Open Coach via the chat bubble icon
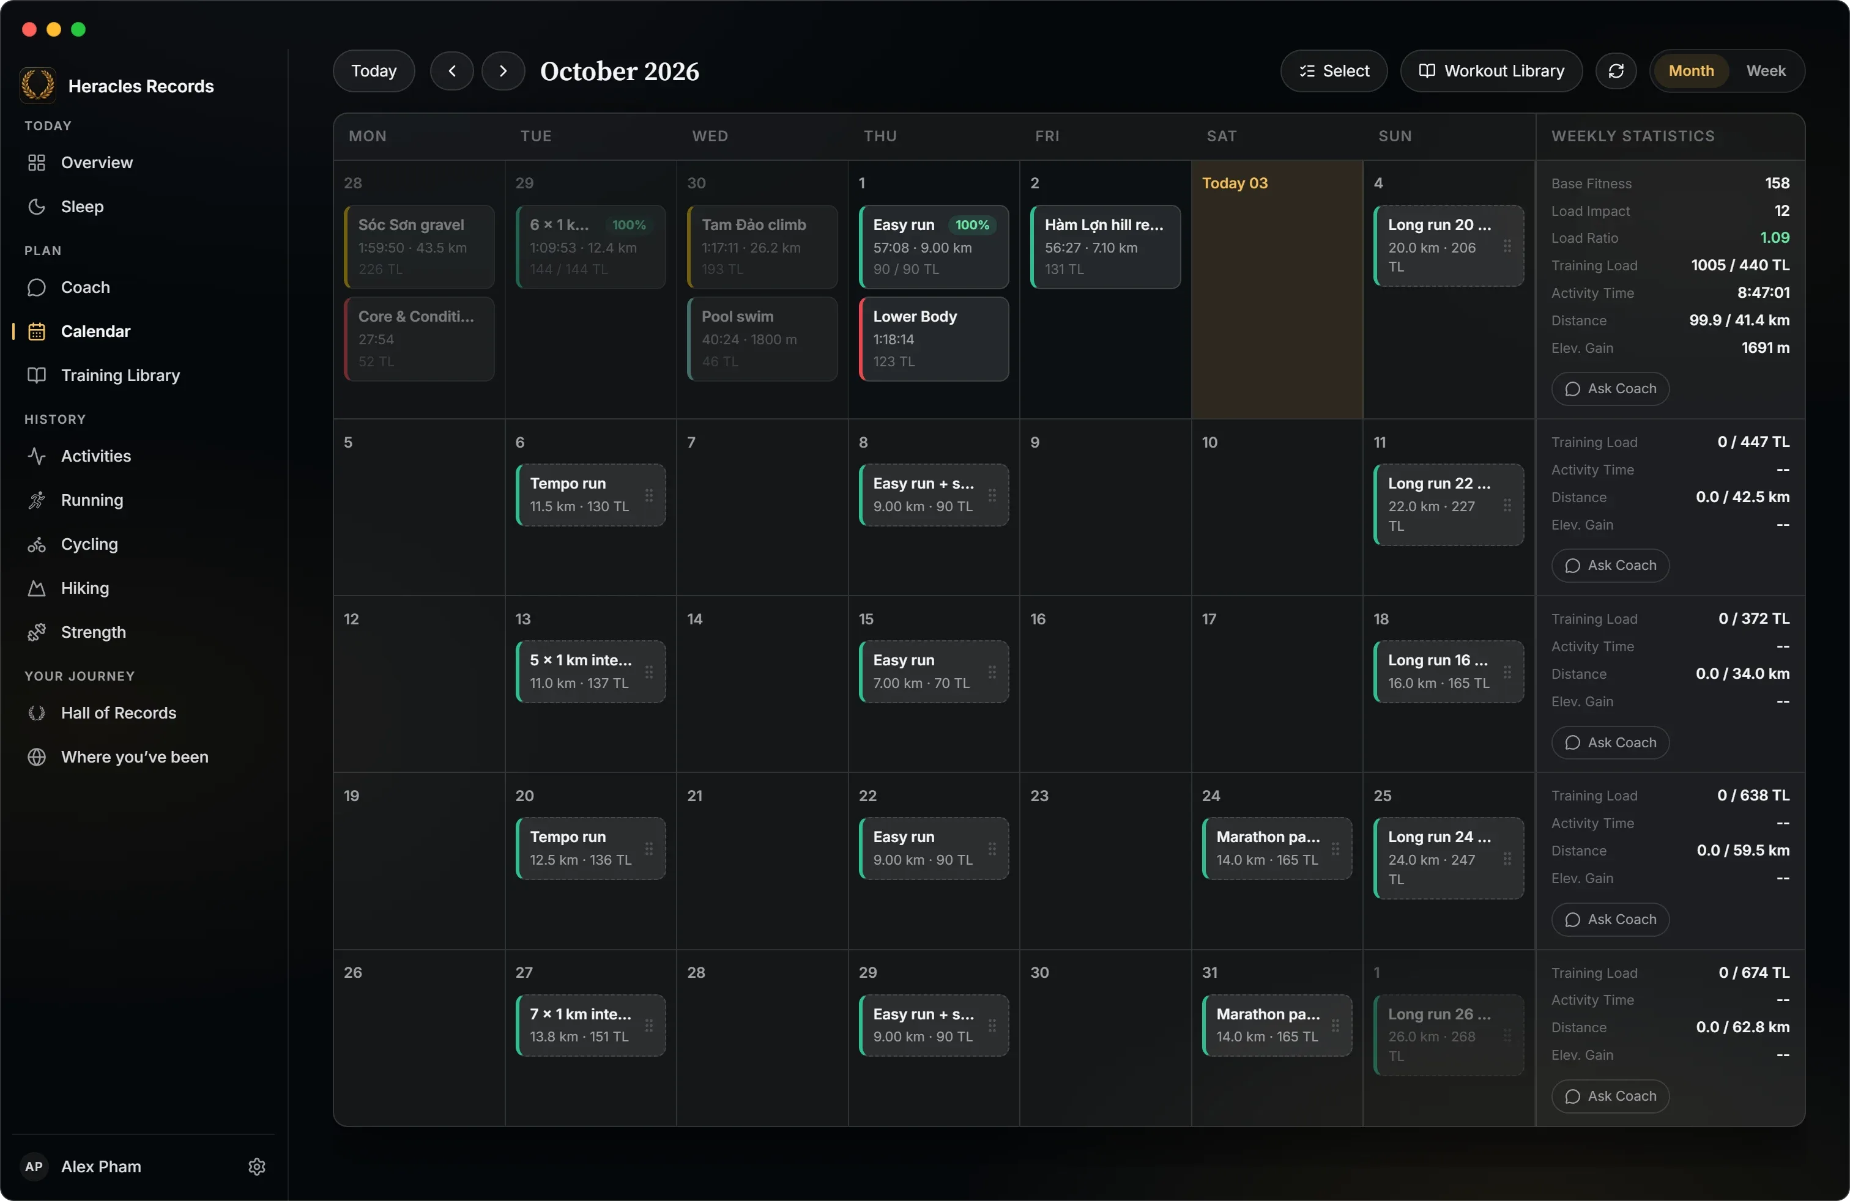 point(37,287)
